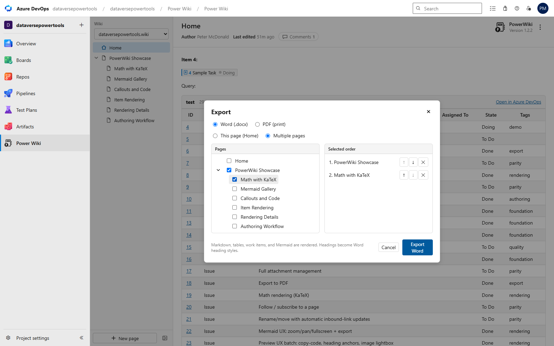Check Item Rendering checkbox
This screenshot has height=346, width=554.
pos(234,207)
